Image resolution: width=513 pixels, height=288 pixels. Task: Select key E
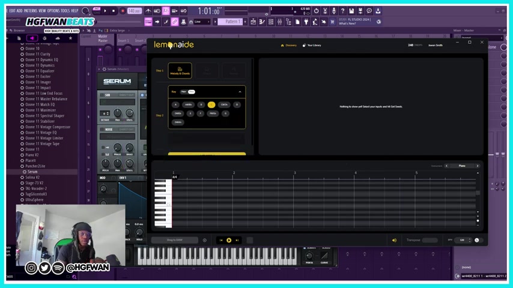[x=190, y=113]
